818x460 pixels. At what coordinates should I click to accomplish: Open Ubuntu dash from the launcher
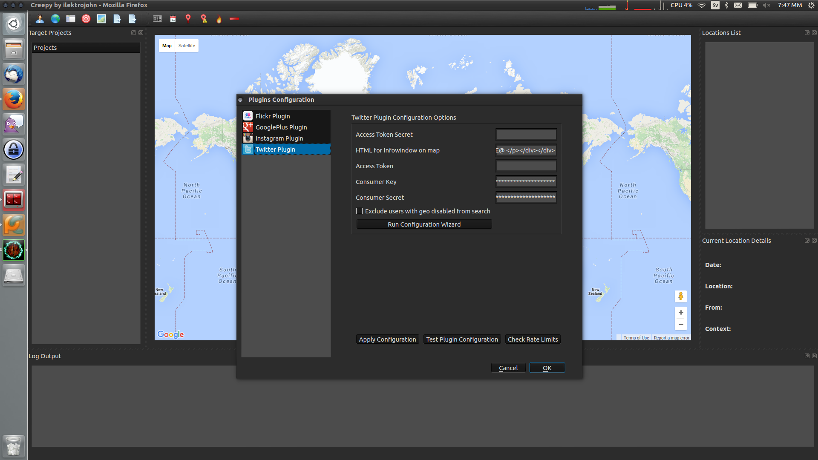(14, 24)
